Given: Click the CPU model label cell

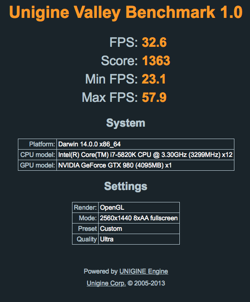Looking at the screenshot, I should (37, 155).
